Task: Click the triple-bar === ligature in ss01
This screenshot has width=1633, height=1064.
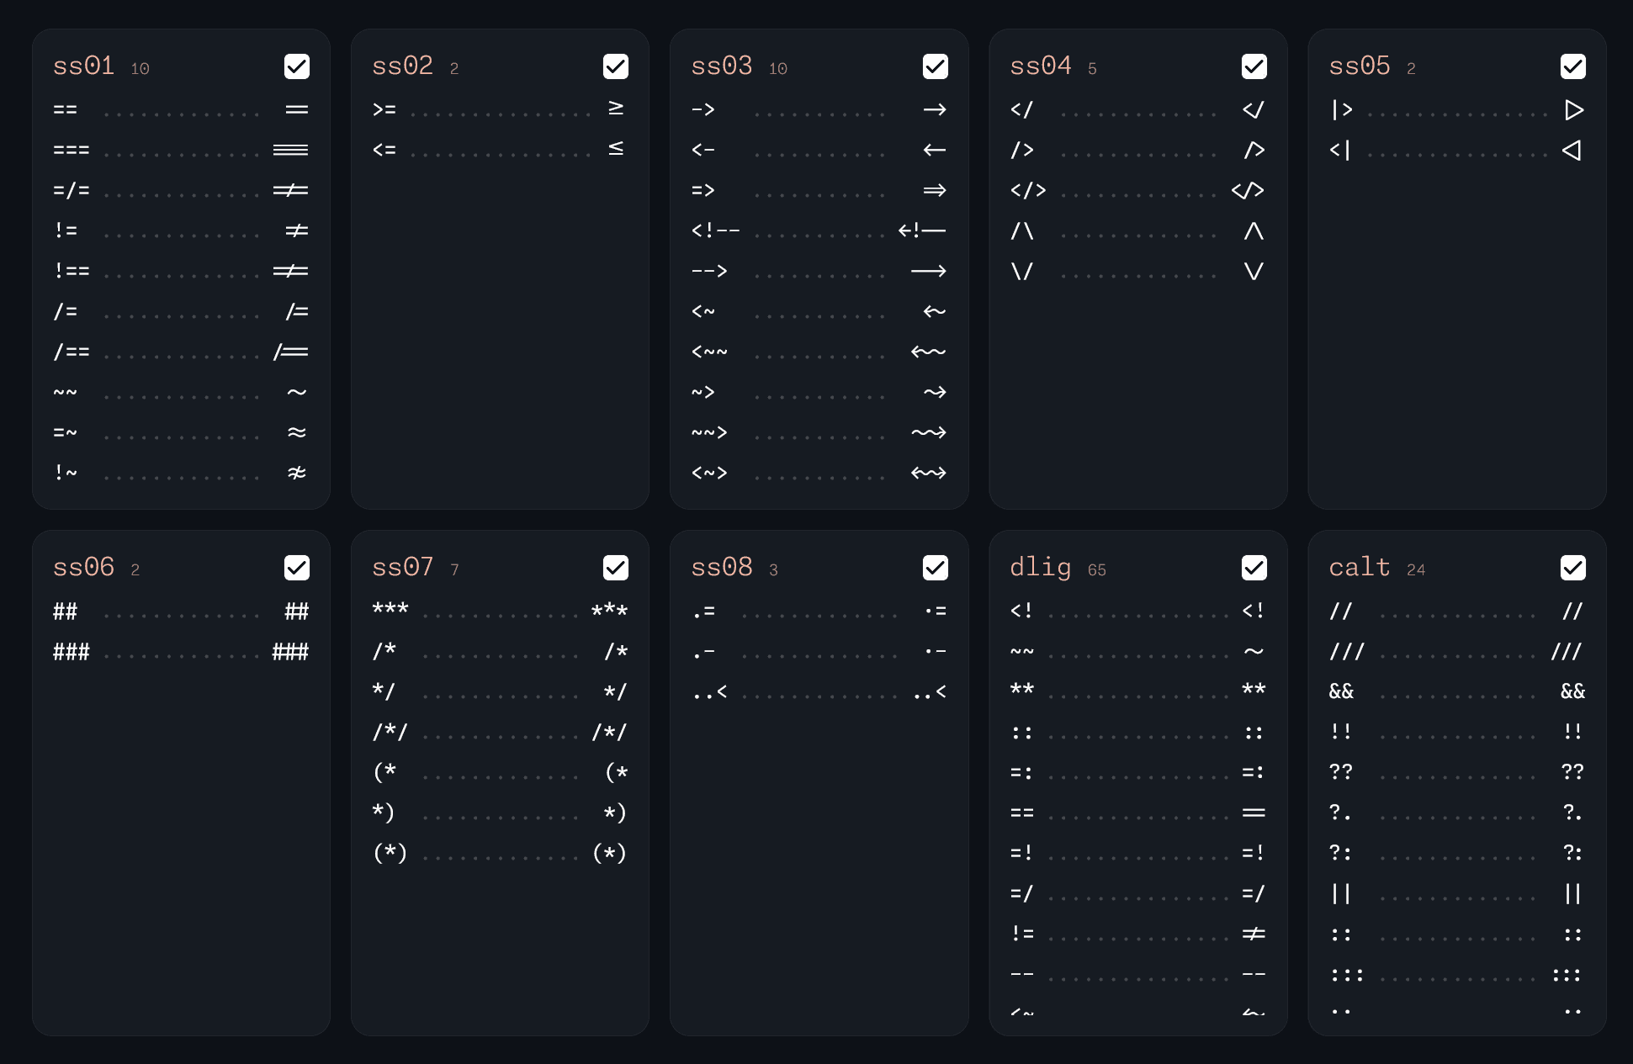Action: (291, 150)
